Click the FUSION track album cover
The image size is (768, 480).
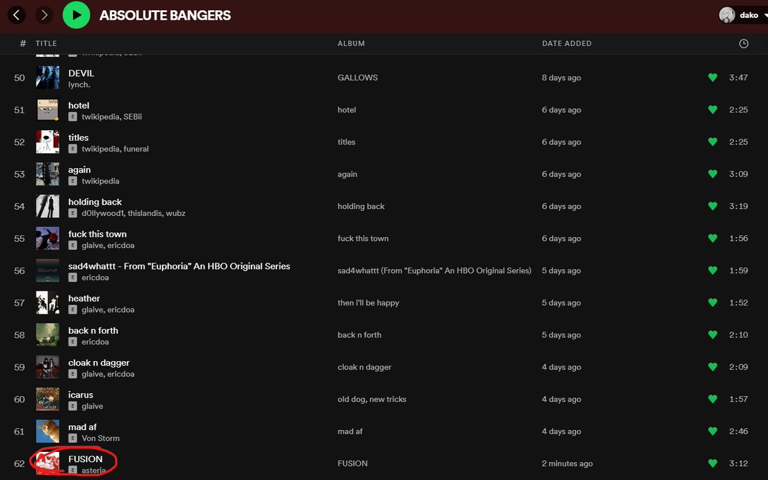coord(47,463)
